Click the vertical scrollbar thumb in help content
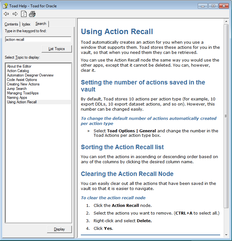The height and width of the screenshot is (241, 232). (x=226, y=116)
